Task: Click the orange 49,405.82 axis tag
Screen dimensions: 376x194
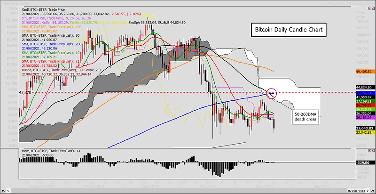Action: click(366, 72)
